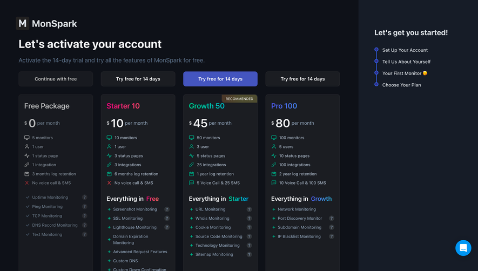Viewport: 478px width, 271px height.
Task: Click 10 Voice Call & 100 SMS text
Action: click(302, 183)
